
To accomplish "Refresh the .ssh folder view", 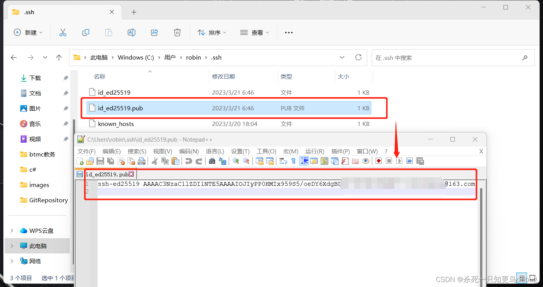I will pyautogui.click(x=358, y=57).
